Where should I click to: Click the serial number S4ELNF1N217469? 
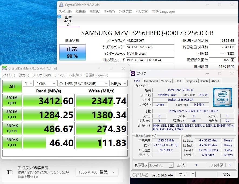(150, 47)
